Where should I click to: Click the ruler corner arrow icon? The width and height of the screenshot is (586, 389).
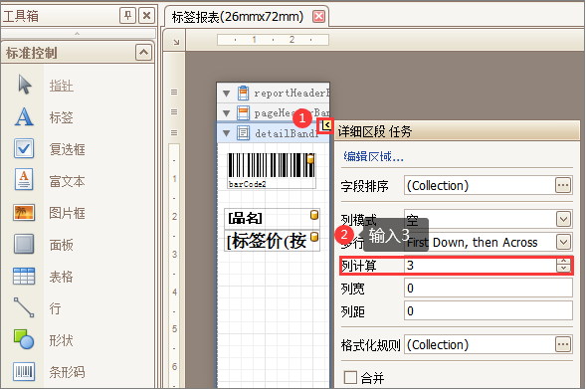coord(176,42)
